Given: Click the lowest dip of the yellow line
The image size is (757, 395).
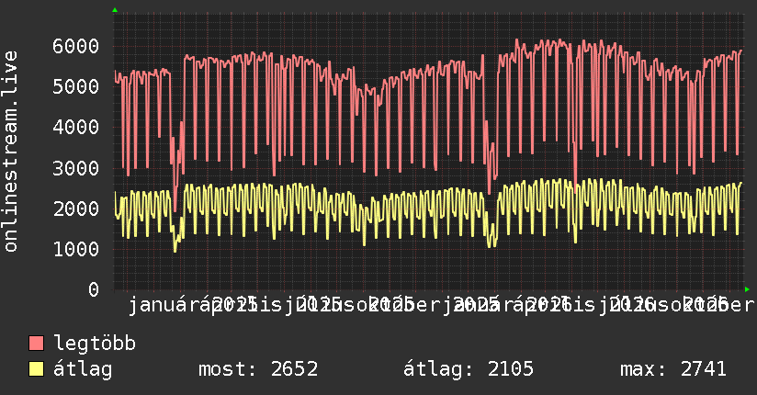Looking at the screenshot, I should click(175, 251).
